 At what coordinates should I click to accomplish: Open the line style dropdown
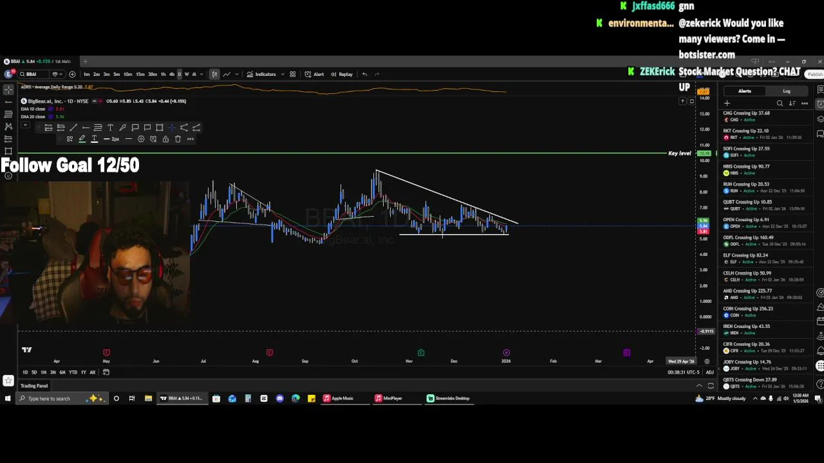[x=129, y=139]
